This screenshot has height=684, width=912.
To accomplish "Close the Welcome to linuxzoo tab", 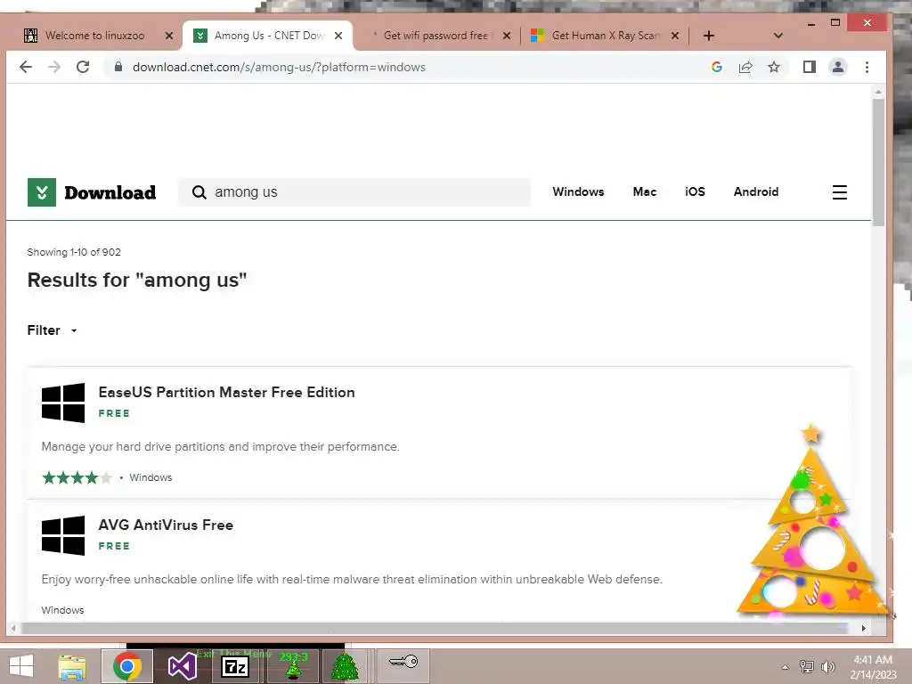I will (x=169, y=36).
